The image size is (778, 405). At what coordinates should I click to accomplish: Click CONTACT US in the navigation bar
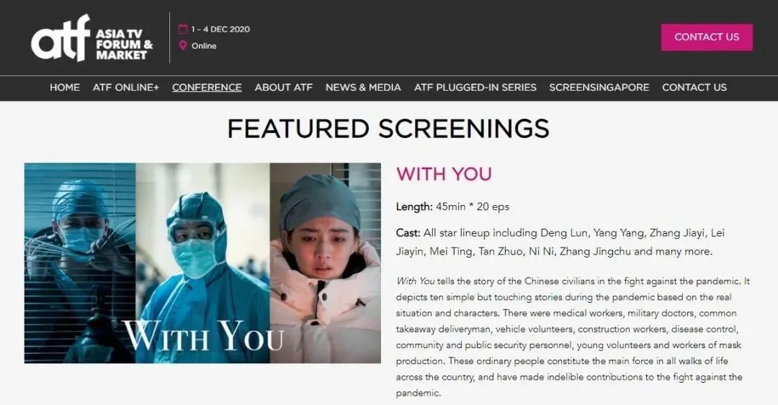[694, 88]
